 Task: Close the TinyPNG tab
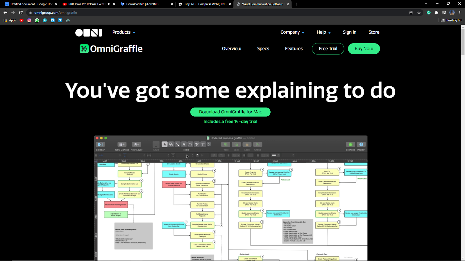230,4
